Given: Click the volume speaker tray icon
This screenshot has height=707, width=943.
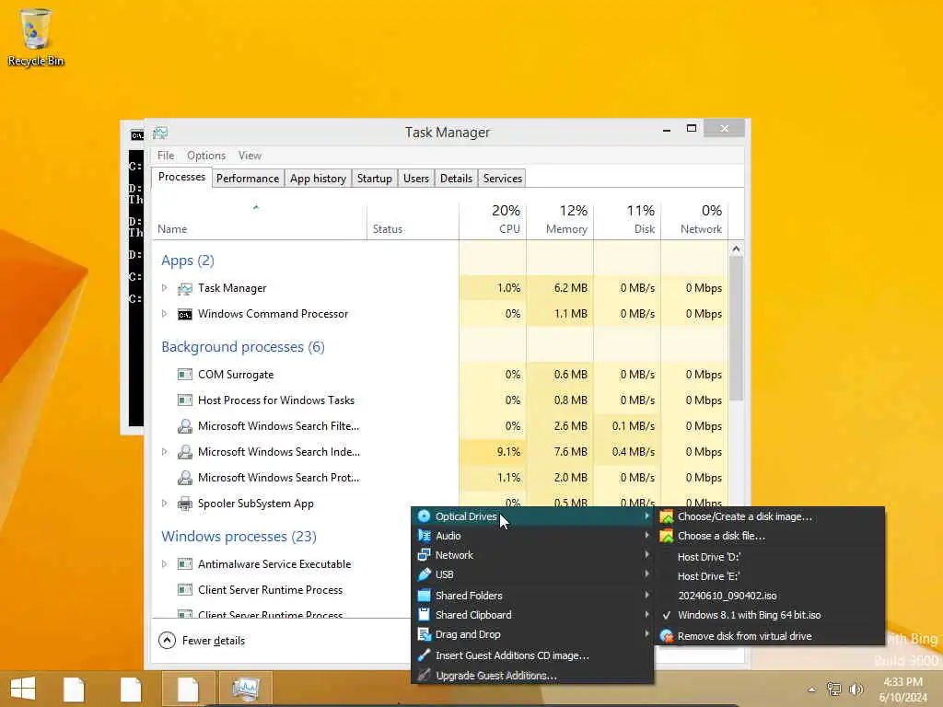Looking at the screenshot, I should (856, 689).
